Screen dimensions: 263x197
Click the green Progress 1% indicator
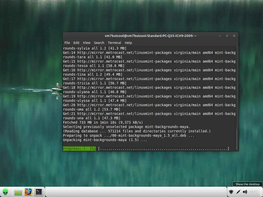tap(79, 149)
